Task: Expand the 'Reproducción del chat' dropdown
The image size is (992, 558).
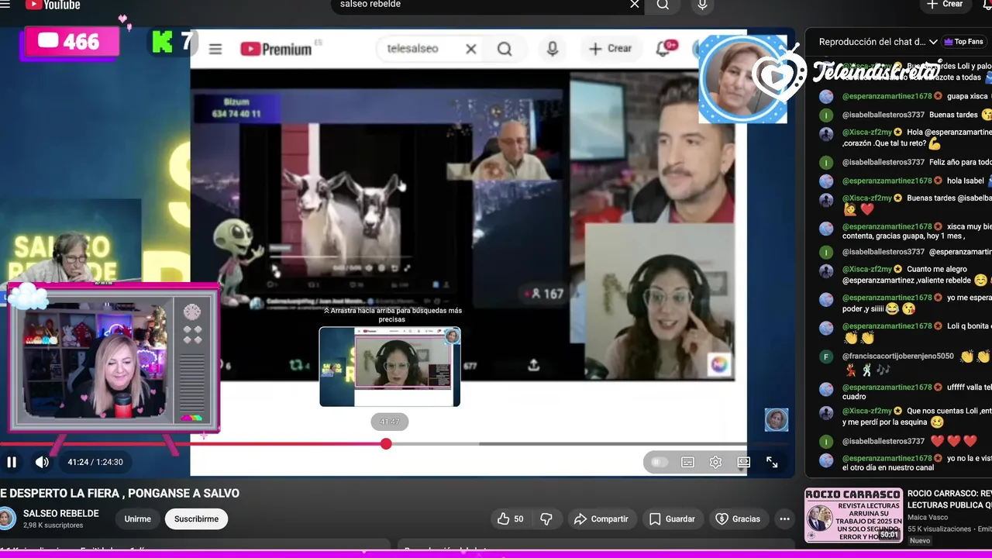Action: pyautogui.click(x=878, y=42)
